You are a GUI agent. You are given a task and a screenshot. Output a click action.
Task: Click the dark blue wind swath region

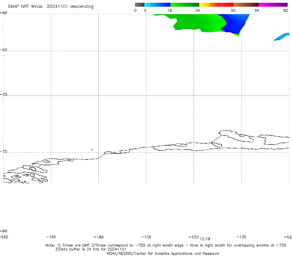pyautogui.click(x=235, y=23)
